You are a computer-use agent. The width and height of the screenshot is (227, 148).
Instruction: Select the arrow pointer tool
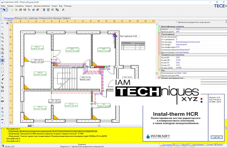coord(4,10)
